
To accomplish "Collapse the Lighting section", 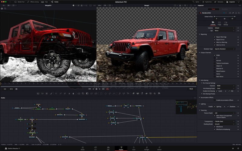I will [x=199, y=104].
